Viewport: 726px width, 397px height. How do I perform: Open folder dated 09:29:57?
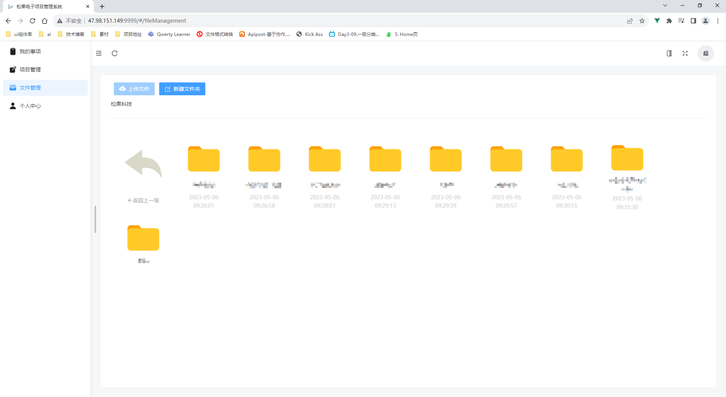click(x=506, y=159)
